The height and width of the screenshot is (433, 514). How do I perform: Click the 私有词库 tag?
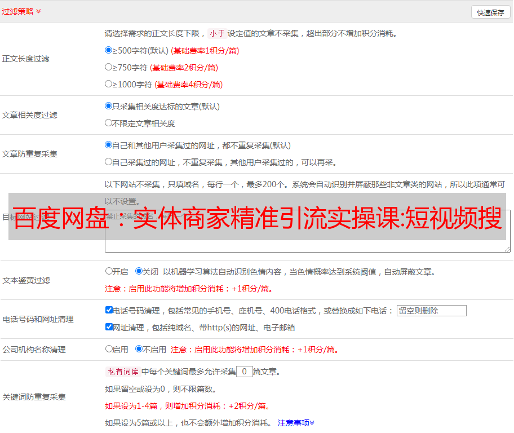click(122, 372)
